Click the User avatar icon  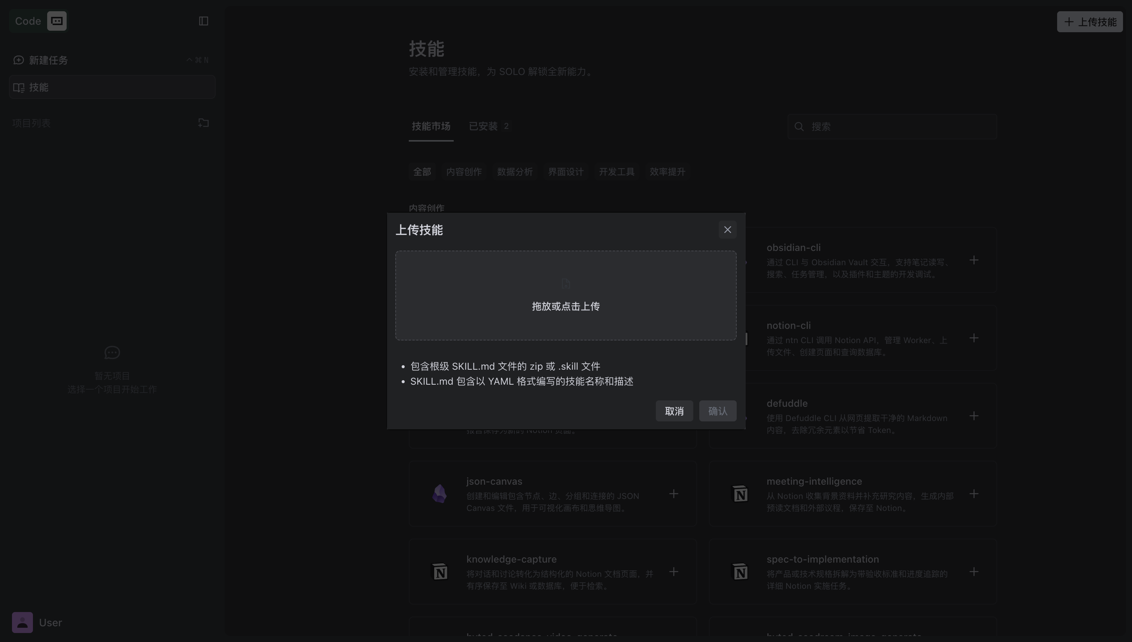22,623
